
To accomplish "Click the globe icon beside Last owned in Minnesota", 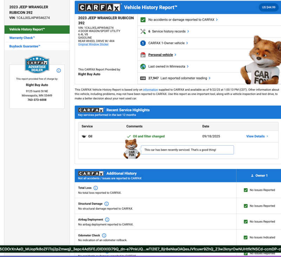I will click(x=143, y=66).
